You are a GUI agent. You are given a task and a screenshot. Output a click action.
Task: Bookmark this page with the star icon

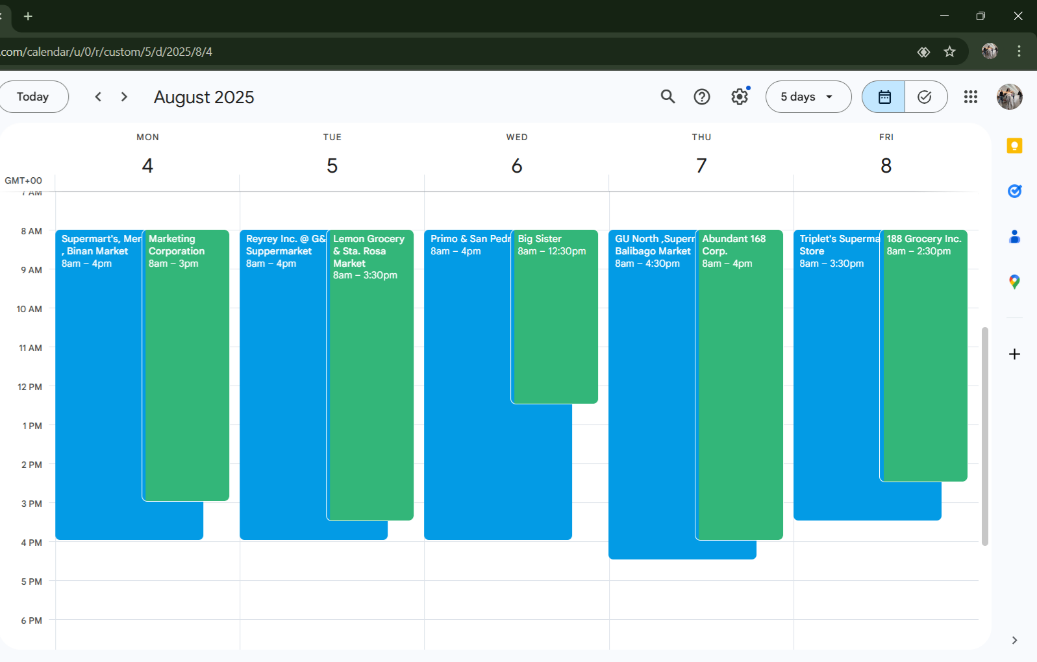(949, 52)
